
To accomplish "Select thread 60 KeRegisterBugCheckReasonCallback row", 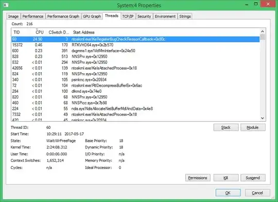I will pyautogui.click(x=135, y=39).
